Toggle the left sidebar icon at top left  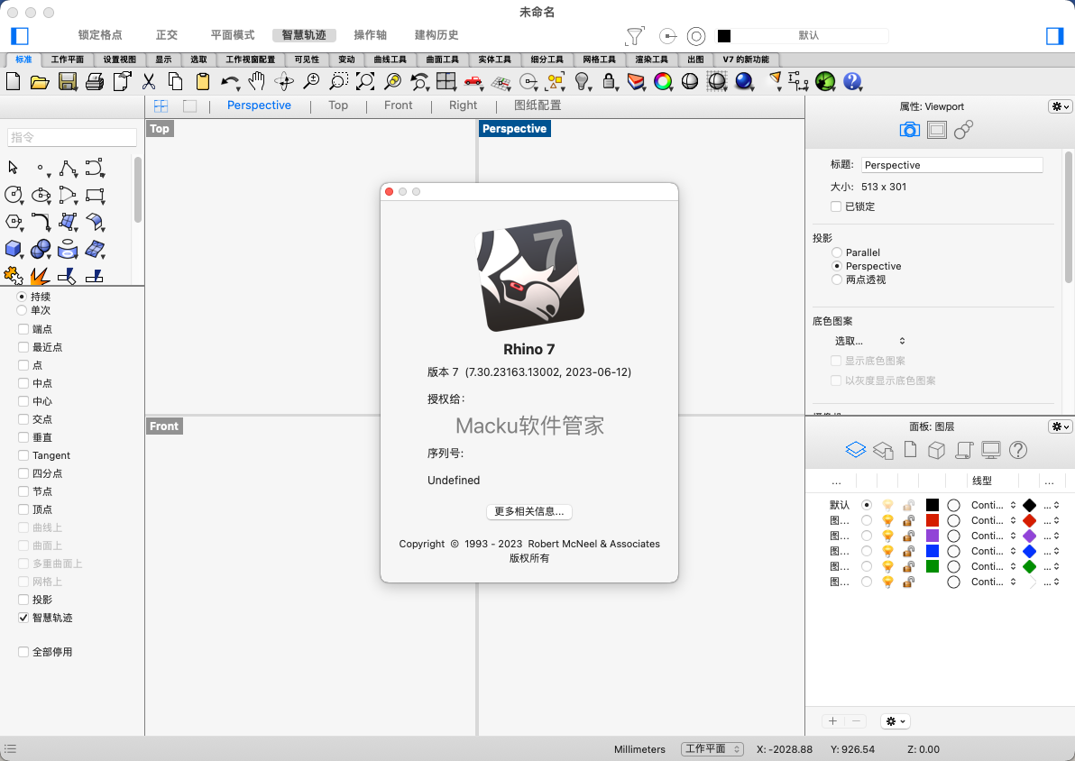[20, 36]
